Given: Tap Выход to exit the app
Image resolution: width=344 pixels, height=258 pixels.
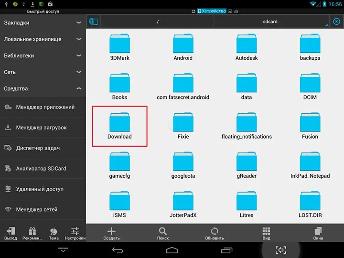Looking at the screenshot, I should (x=11, y=234).
